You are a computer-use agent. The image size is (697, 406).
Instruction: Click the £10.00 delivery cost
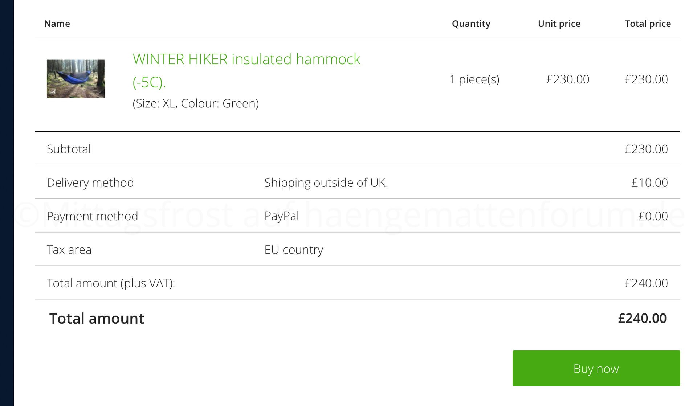click(649, 183)
